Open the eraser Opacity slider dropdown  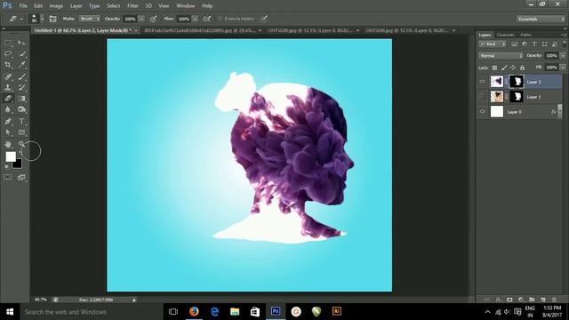point(141,19)
